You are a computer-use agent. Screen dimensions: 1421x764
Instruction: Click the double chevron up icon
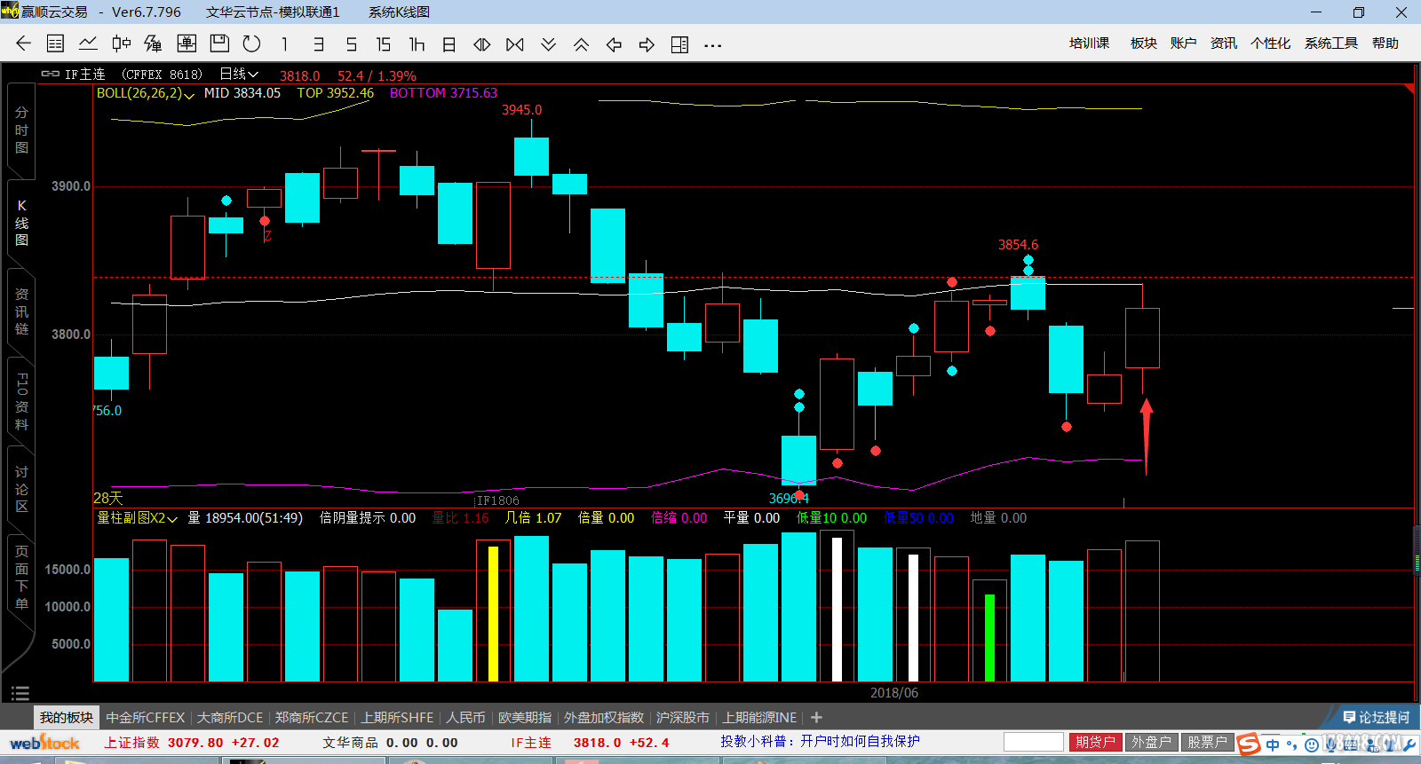[581, 44]
